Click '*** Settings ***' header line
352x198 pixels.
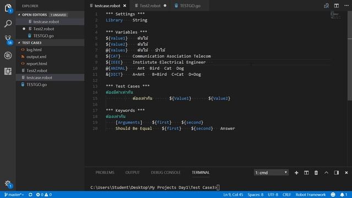[125, 14]
